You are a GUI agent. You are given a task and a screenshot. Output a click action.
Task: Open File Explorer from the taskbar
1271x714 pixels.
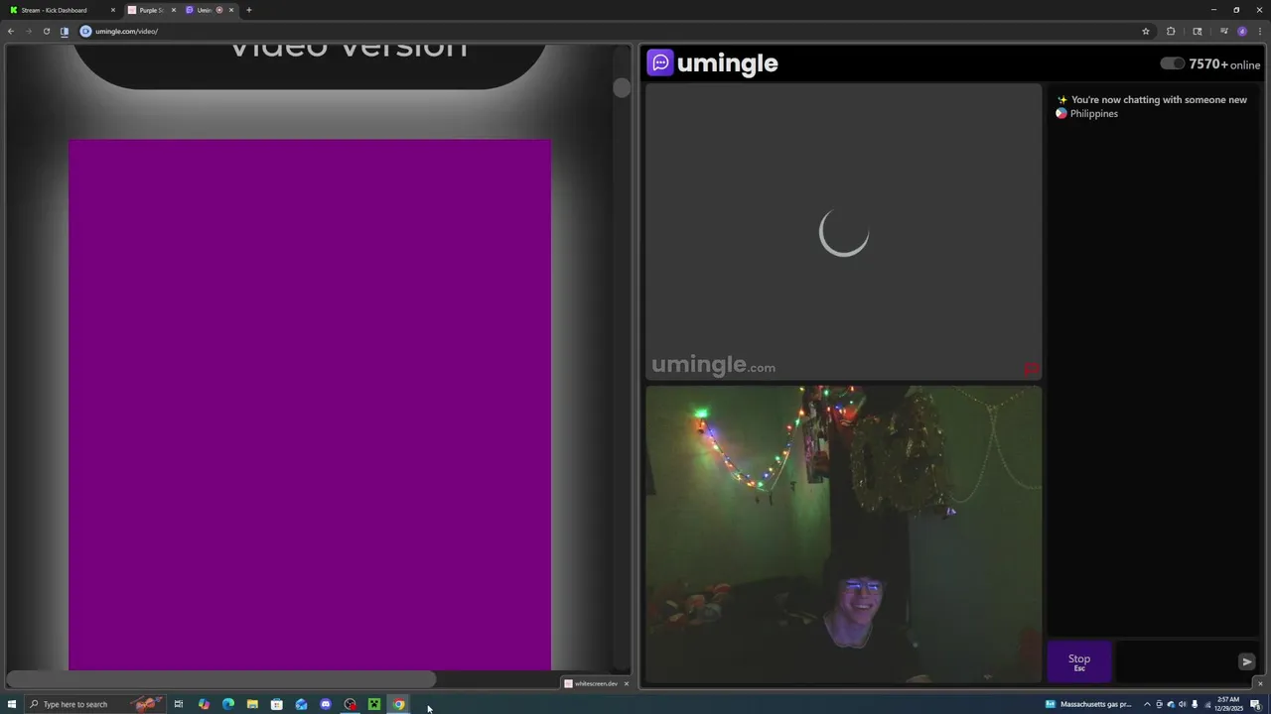click(x=252, y=704)
